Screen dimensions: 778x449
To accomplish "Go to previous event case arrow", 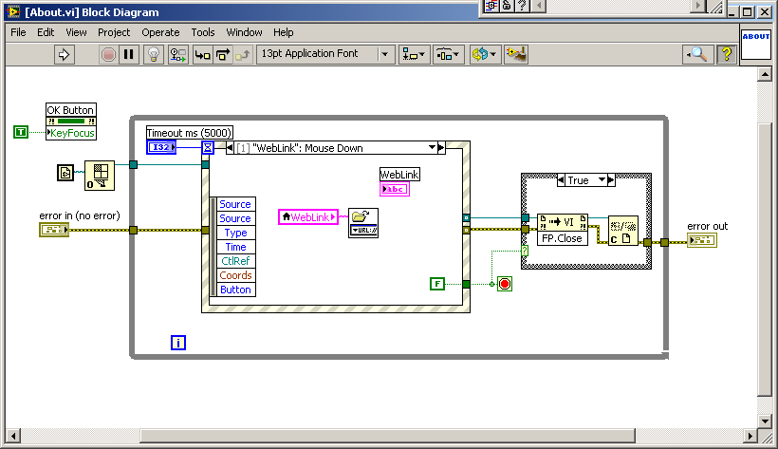I will coord(230,147).
